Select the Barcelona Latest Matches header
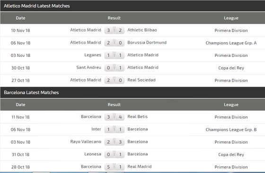 [31, 92]
